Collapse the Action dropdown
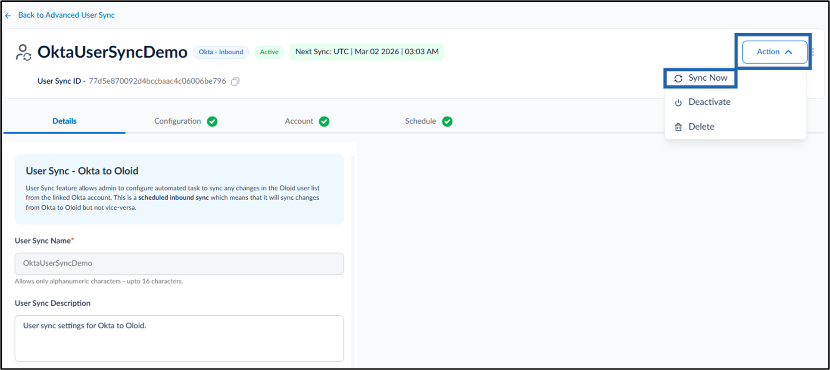This screenshot has width=830, height=370. click(x=774, y=52)
